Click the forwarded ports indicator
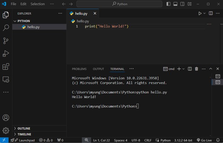 [60, 140]
